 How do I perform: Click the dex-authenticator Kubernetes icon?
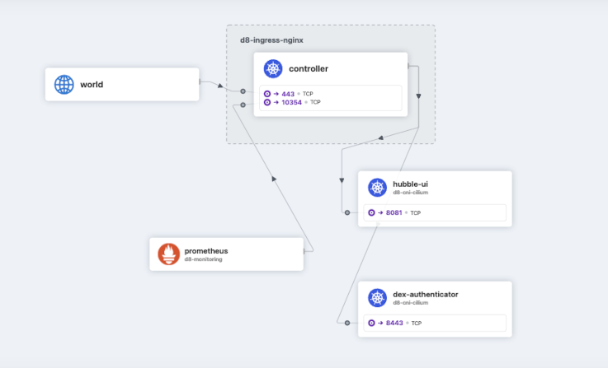pos(377,297)
